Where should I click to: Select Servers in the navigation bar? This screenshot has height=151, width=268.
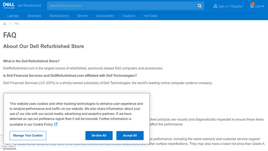tap(82, 16)
